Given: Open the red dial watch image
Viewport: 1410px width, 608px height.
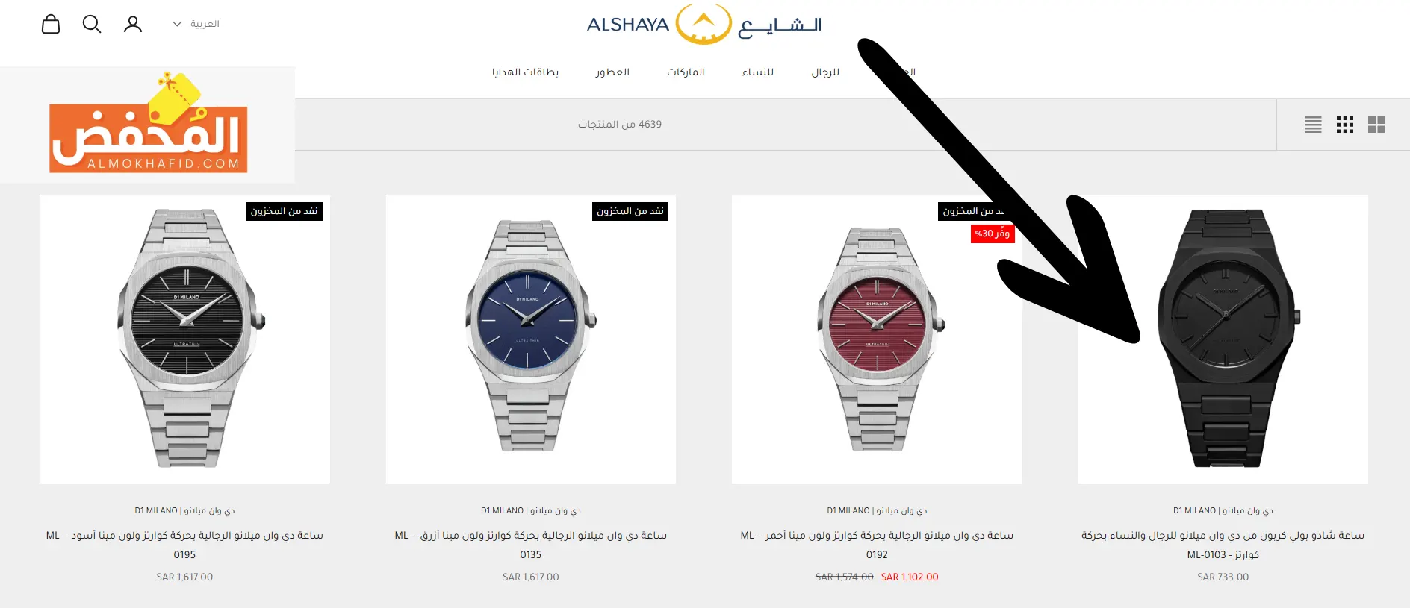Looking at the screenshot, I should (877, 339).
